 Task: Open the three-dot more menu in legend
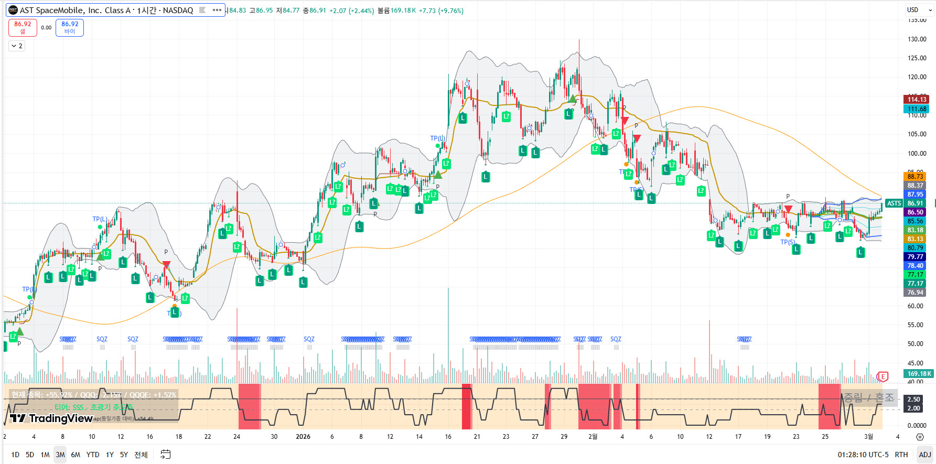[x=217, y=10]
